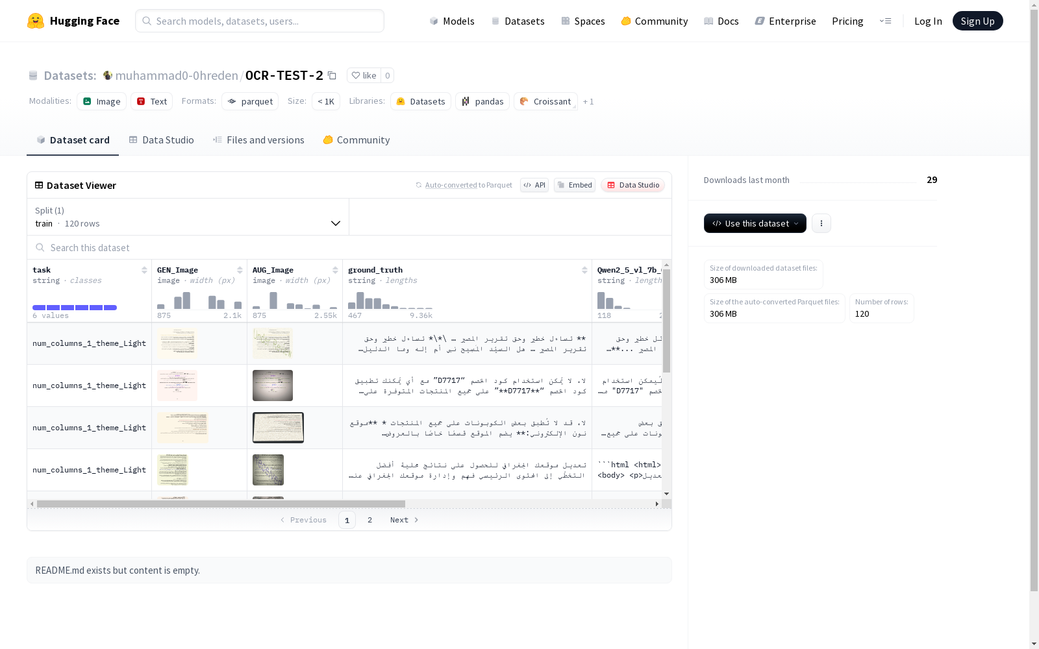Select the Croissant library tag
The height and width of the screenshot is (649, 1039).
click(x=545, y=101)
